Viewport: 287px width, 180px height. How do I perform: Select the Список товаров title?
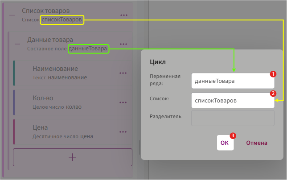[x=46, y=11]
